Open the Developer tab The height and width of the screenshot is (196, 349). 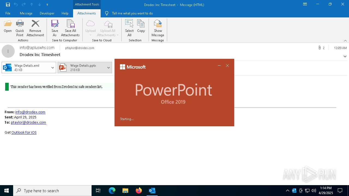(47, 13)
